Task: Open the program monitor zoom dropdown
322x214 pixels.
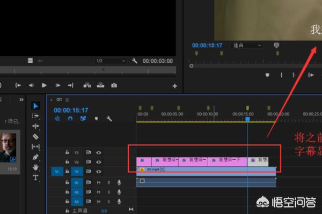Action: coord(247,46)
